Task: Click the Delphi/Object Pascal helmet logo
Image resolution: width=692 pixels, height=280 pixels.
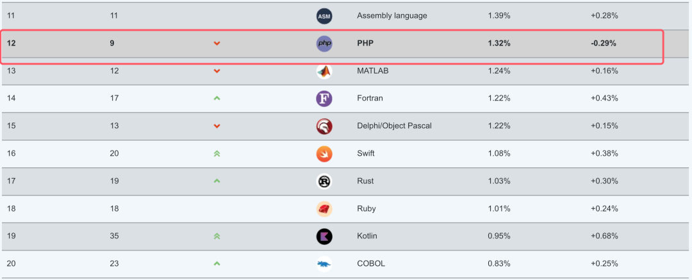Action: pos(324,126)
